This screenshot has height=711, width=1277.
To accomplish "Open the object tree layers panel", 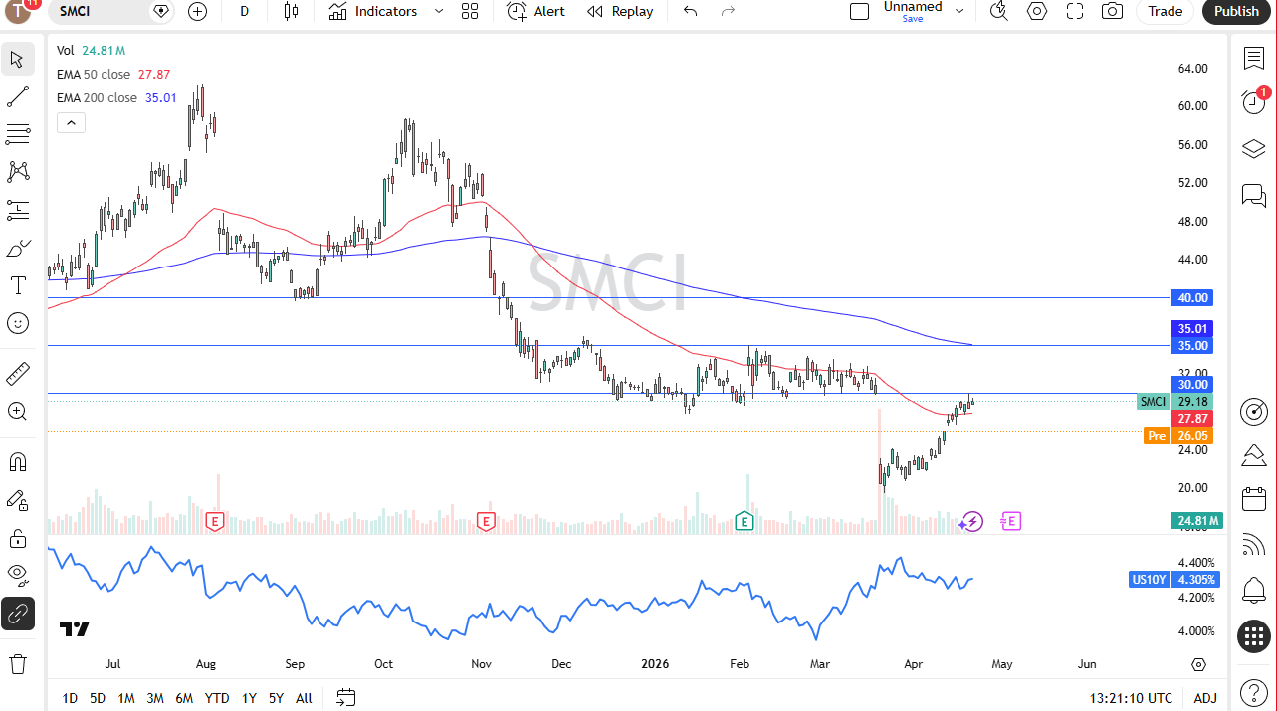I will tap(1254, 149).
